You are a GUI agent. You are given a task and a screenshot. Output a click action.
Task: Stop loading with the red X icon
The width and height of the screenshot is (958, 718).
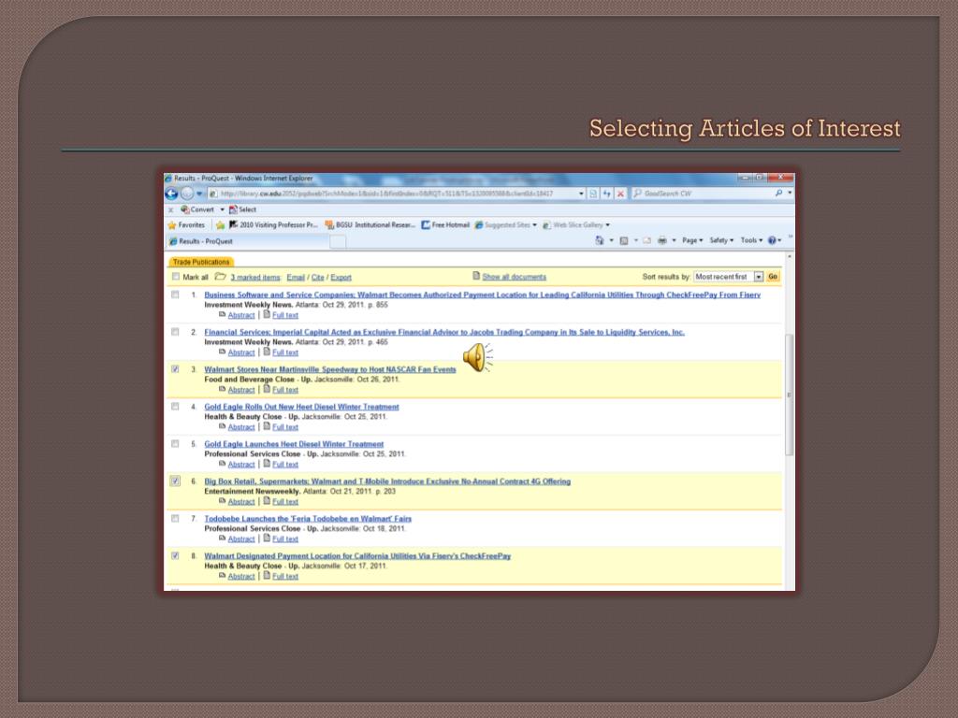tap(620, 194)
